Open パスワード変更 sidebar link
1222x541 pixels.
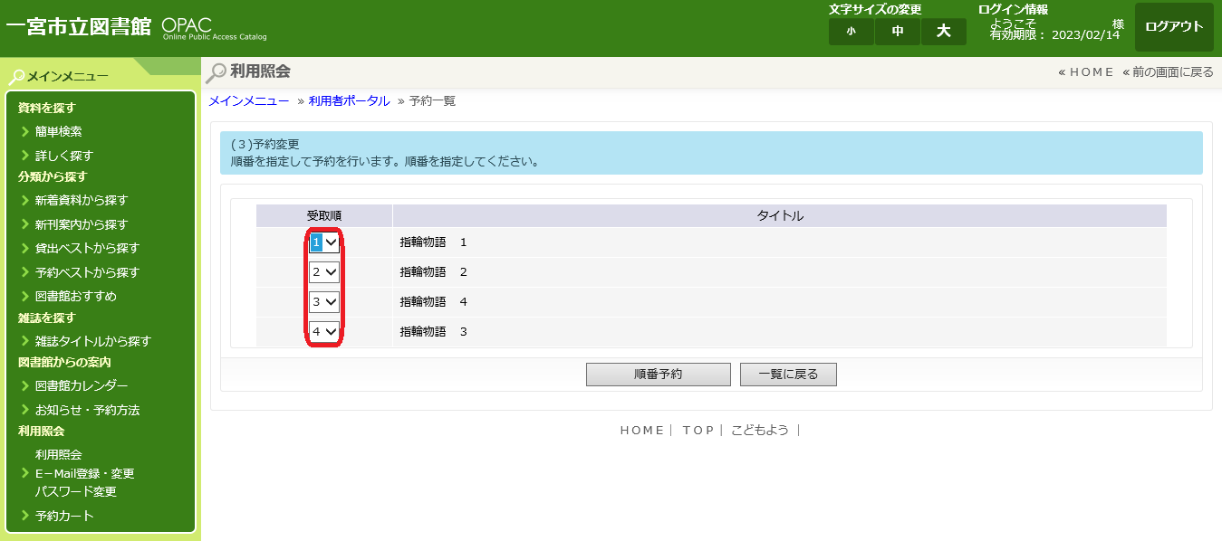[x=76, y=492]
